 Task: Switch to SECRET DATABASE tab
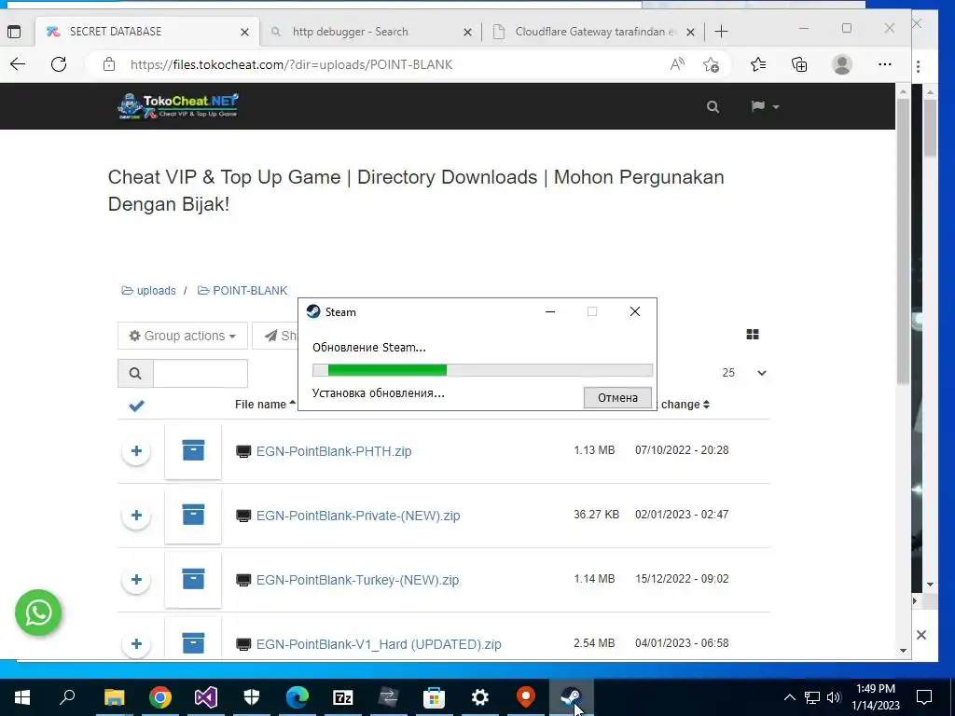[147, 32]
